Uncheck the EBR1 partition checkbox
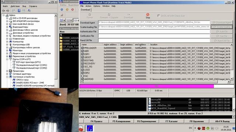 (x=82, y=54)
